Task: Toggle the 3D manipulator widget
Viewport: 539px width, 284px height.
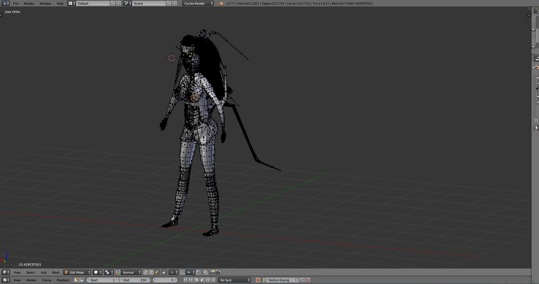Action: pos(118,272)
